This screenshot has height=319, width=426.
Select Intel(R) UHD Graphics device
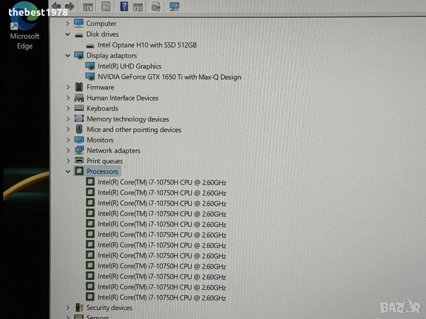click(129, 66)
